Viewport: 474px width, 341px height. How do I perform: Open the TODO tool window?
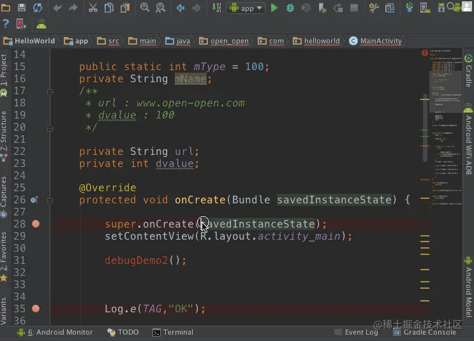tap(123, 332)
